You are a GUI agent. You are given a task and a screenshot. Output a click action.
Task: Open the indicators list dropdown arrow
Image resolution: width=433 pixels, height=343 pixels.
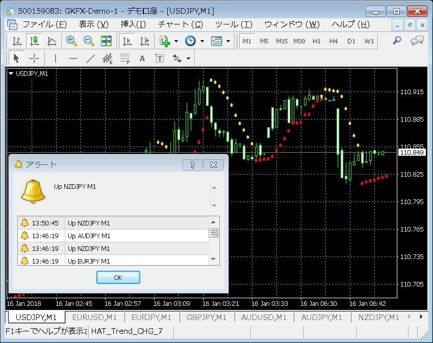176,41
